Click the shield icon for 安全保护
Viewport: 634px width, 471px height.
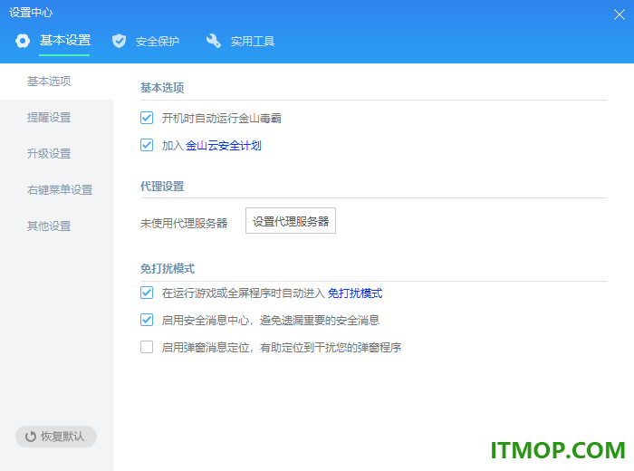119,41
